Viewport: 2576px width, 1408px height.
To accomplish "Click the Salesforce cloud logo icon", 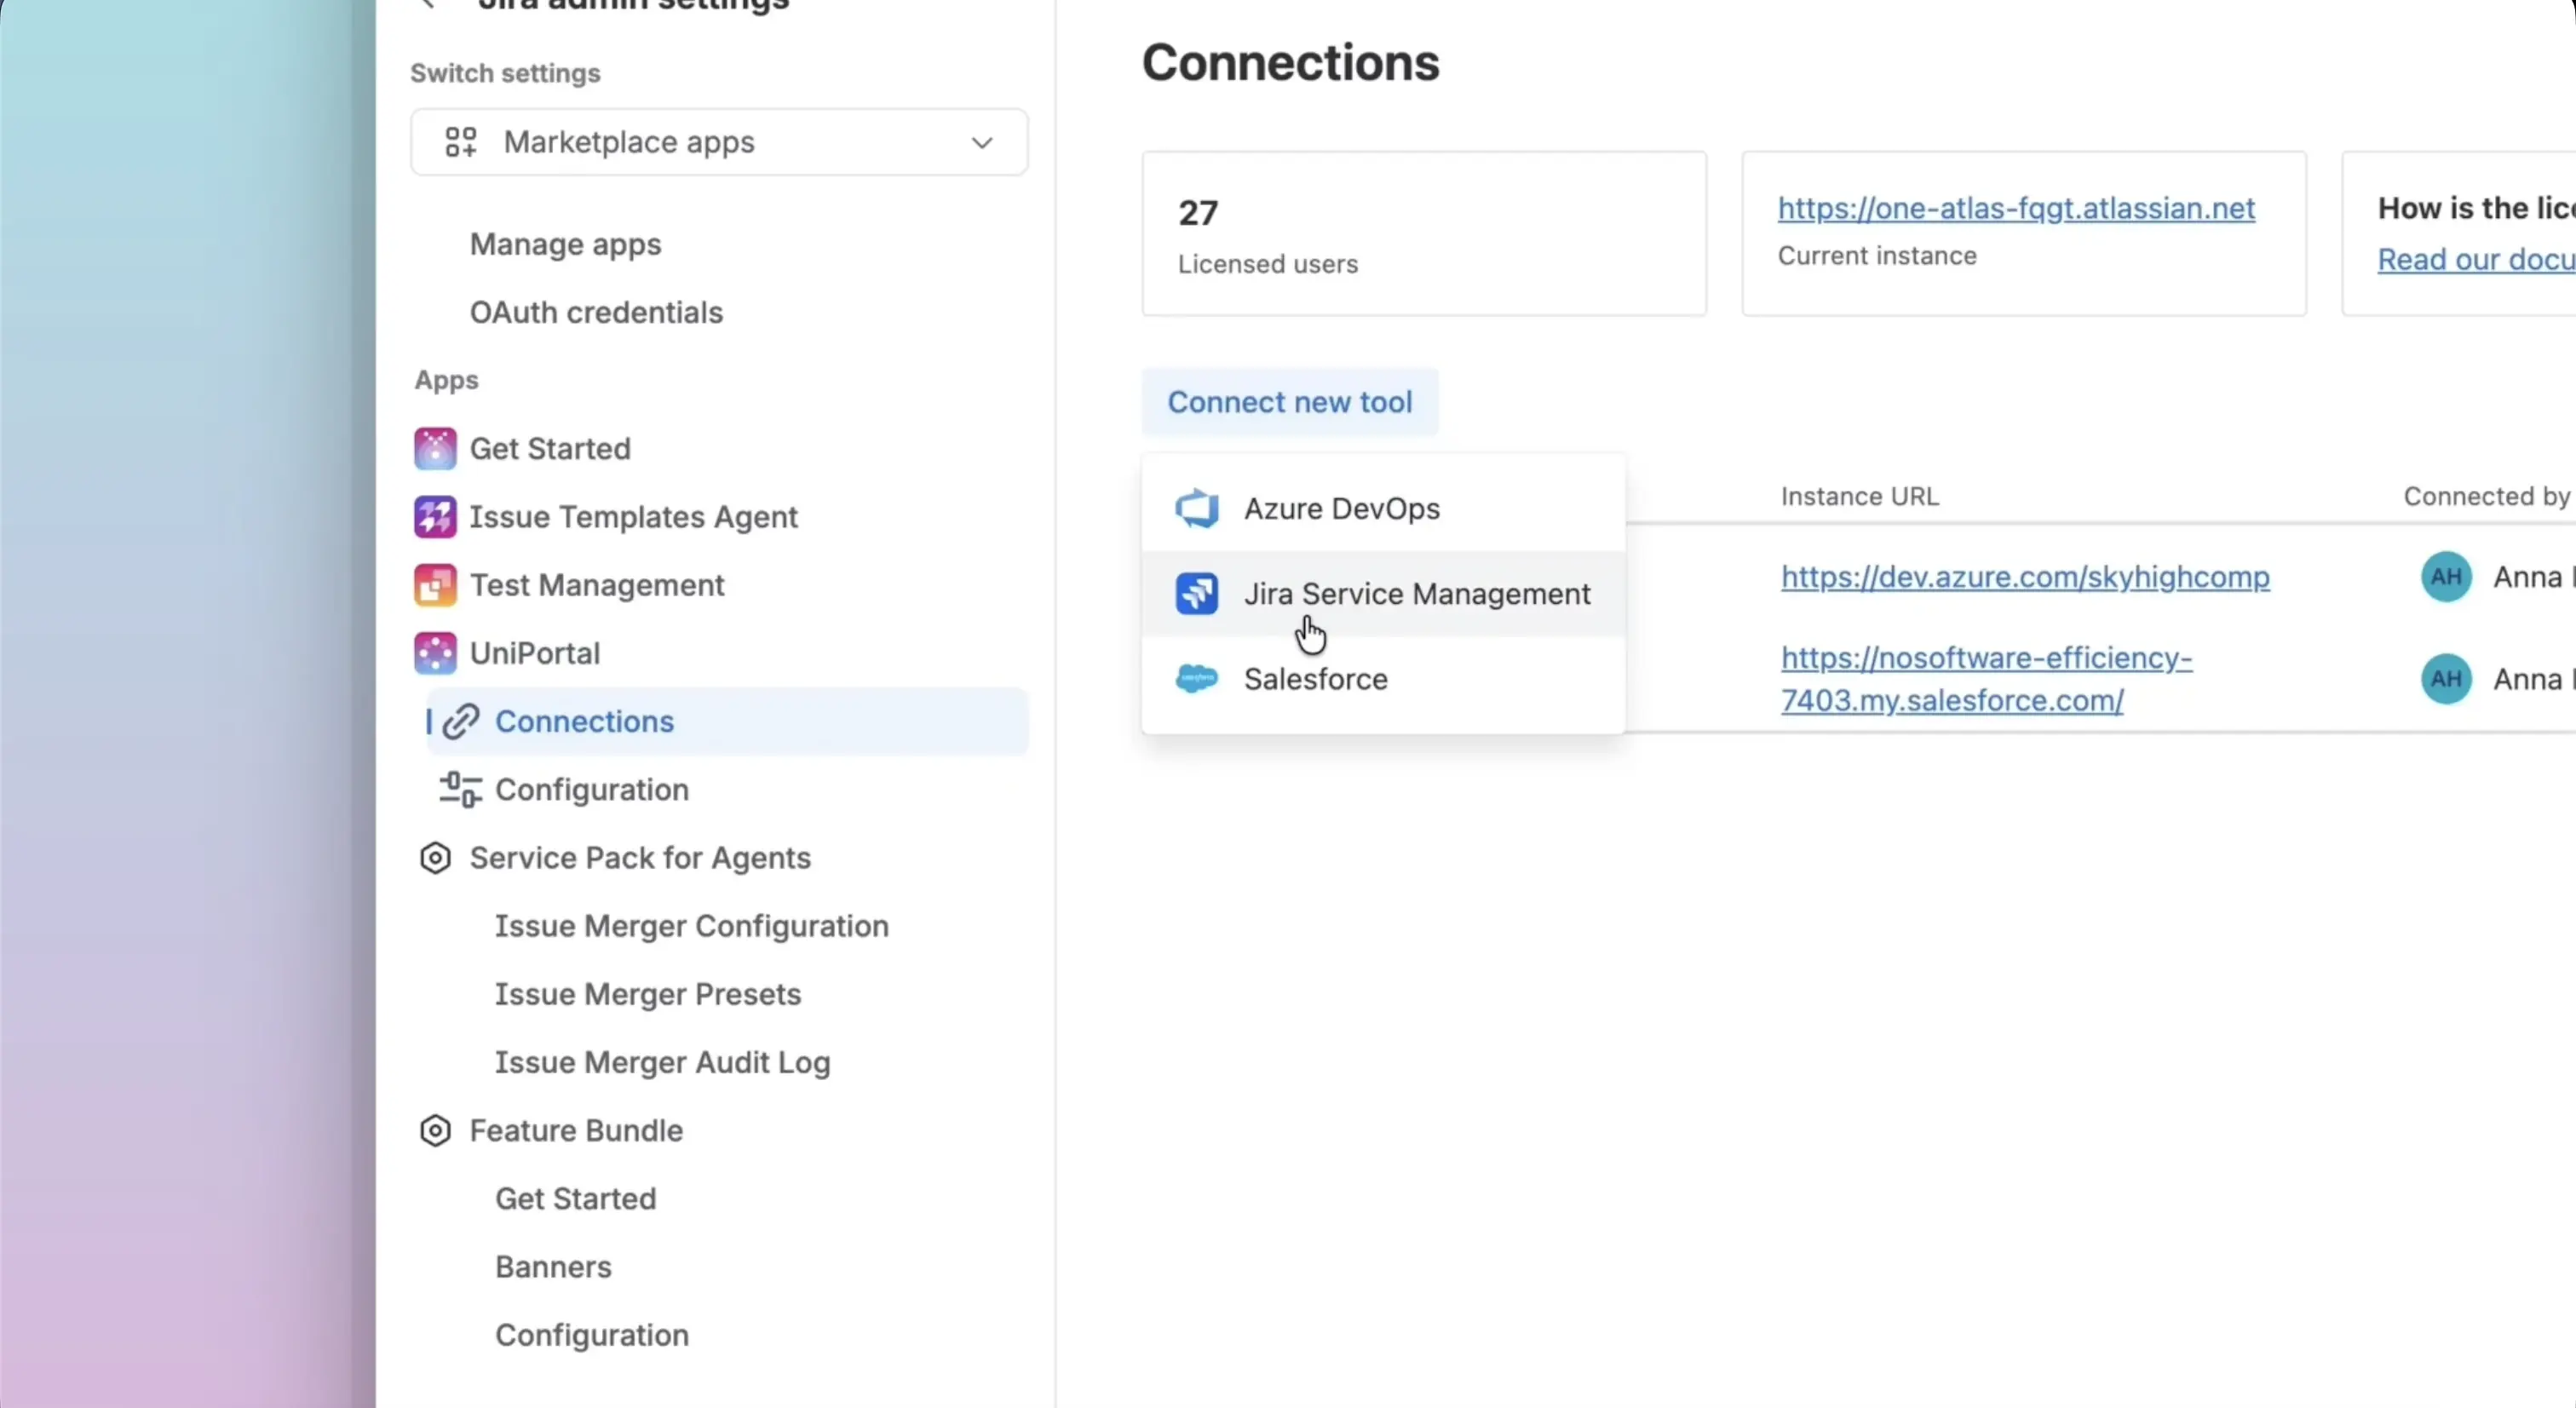I will click(1196, 679).
